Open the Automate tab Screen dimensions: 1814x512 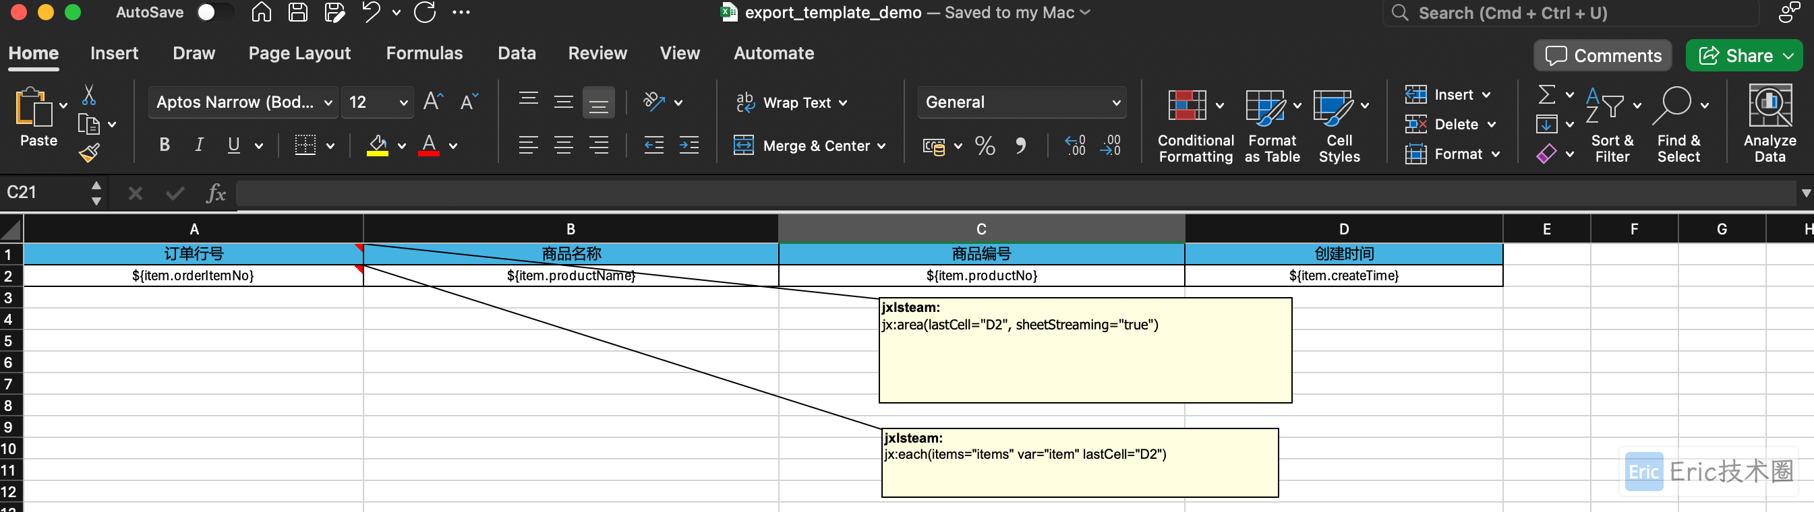click(773, 53)
